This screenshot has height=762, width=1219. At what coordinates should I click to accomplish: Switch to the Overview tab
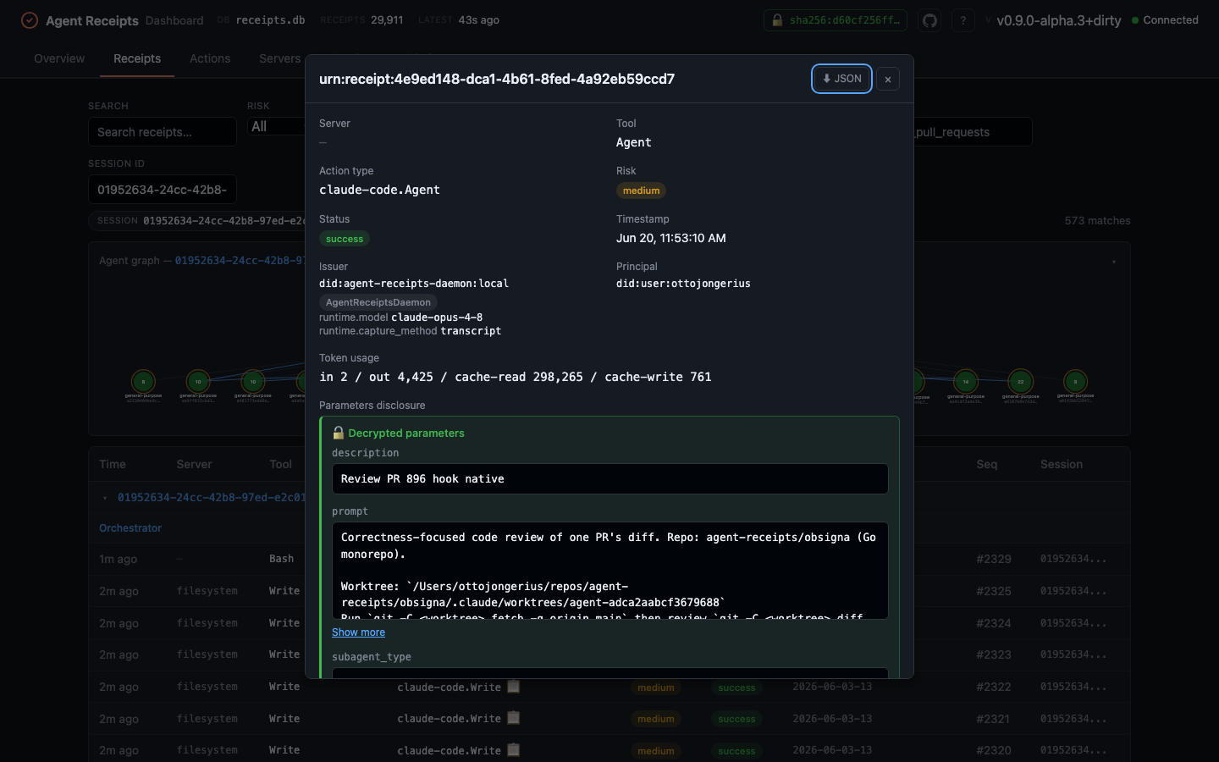[x=59, y=58]
